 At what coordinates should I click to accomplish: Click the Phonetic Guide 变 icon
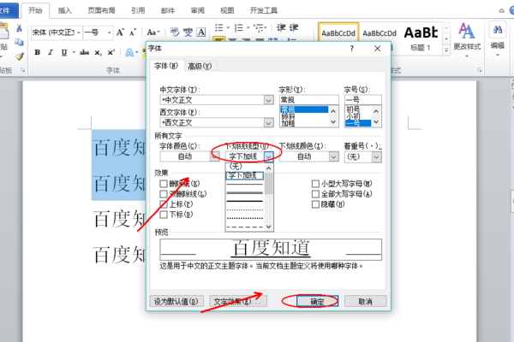[188, 32]
